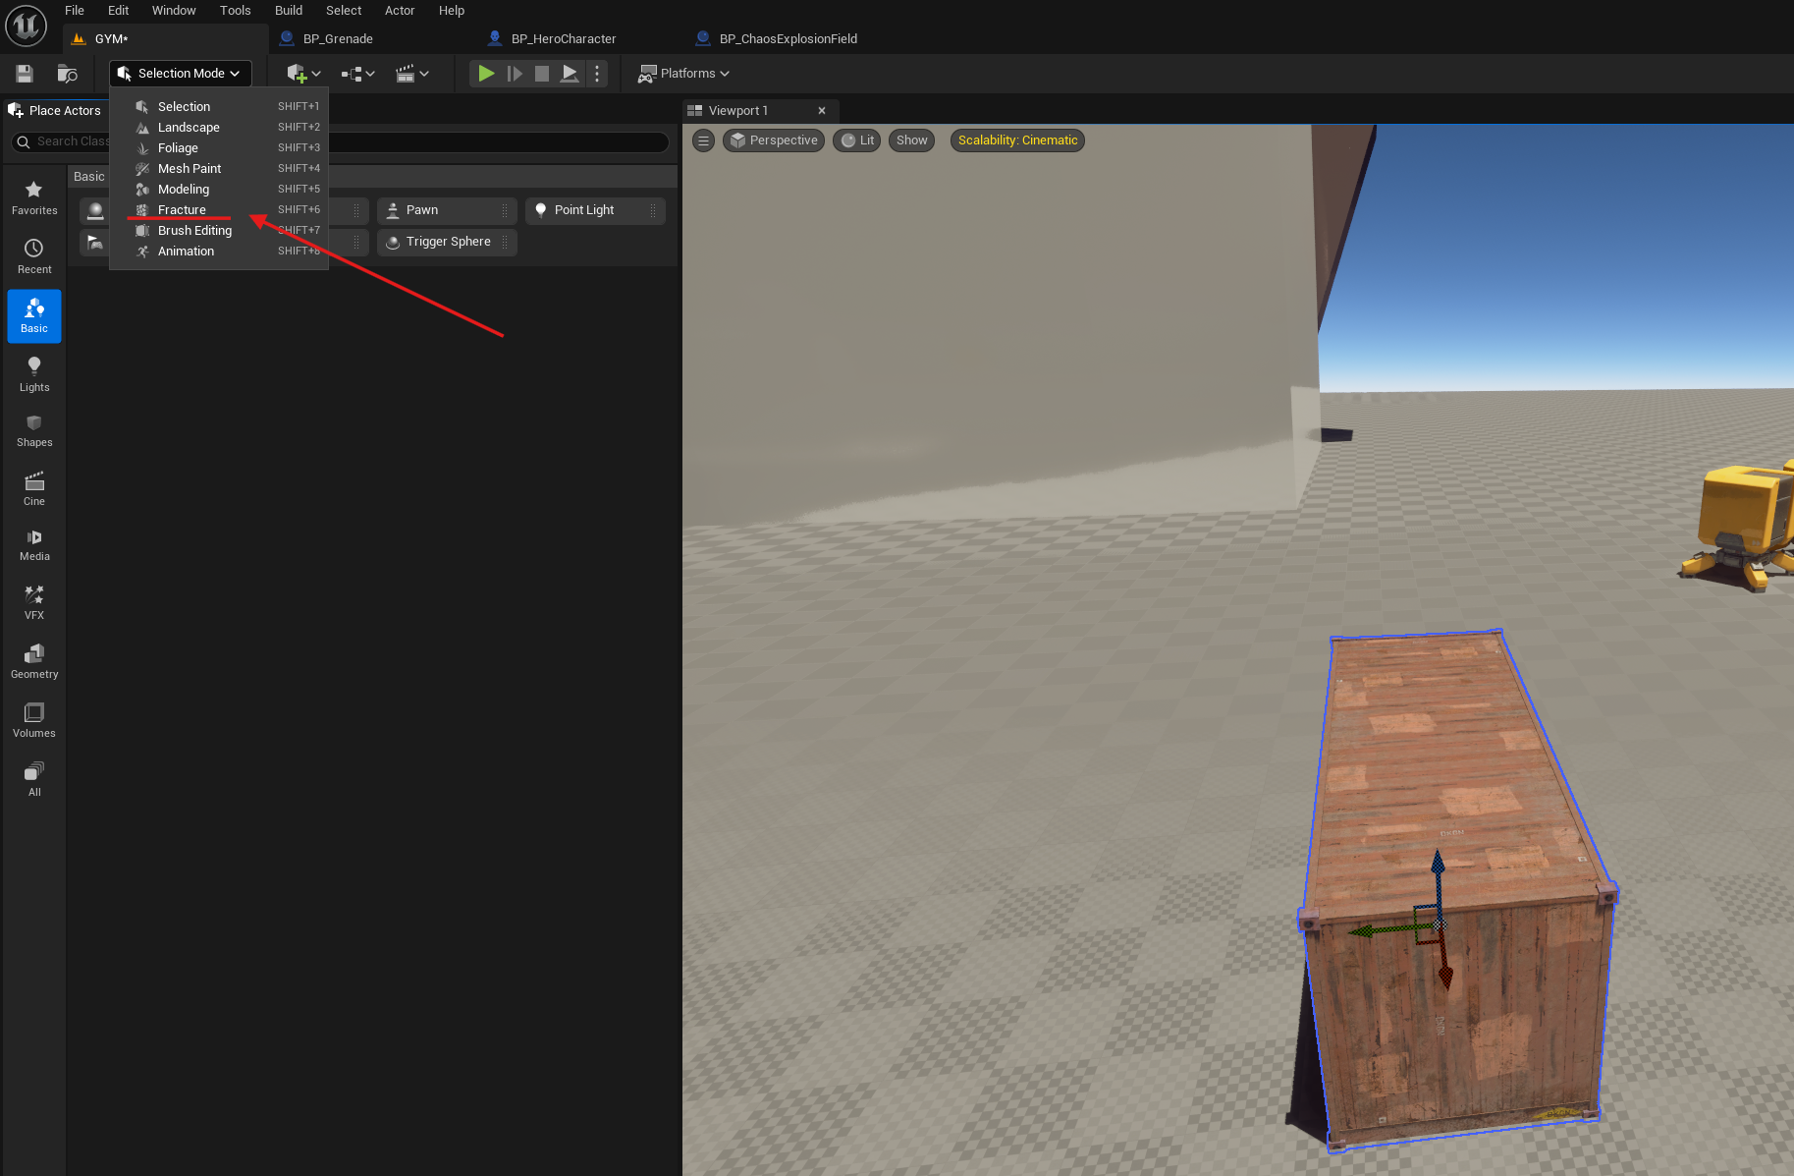Open the Blueprints dropdown in the toolbar
This screenshot has height=1176, width=1794.
coord(358,74)
